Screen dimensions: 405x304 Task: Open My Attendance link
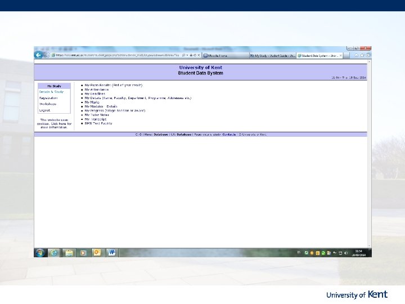point(97,90)
